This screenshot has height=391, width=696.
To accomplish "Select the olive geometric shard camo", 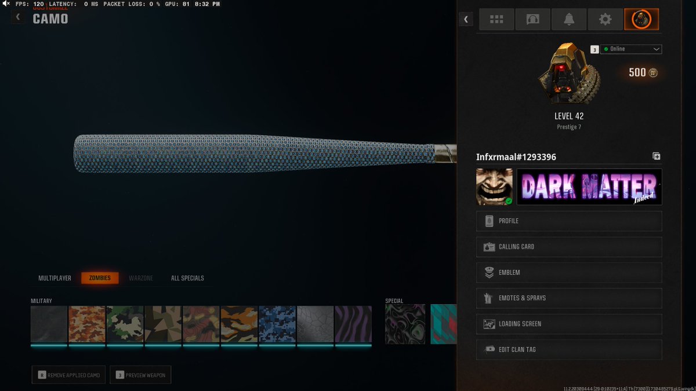I will tap(163, 324).
